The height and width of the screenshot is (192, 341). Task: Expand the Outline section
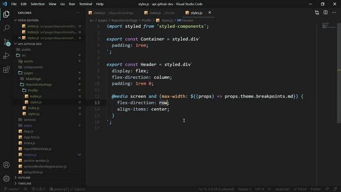24,178
